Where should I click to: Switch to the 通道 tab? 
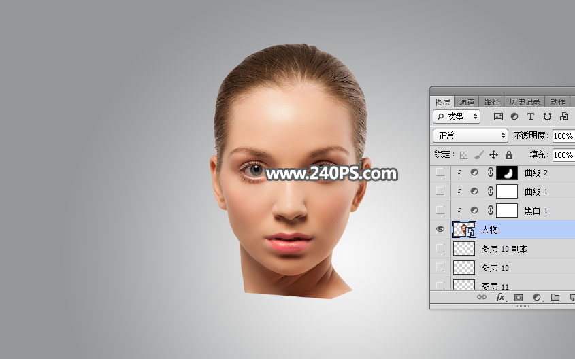(x=467, y=102)
